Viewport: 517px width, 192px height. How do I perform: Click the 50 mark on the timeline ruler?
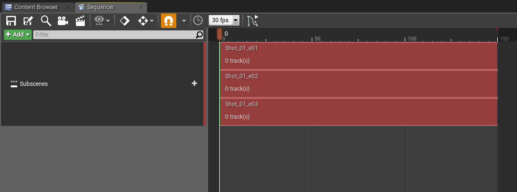[317, 39]
